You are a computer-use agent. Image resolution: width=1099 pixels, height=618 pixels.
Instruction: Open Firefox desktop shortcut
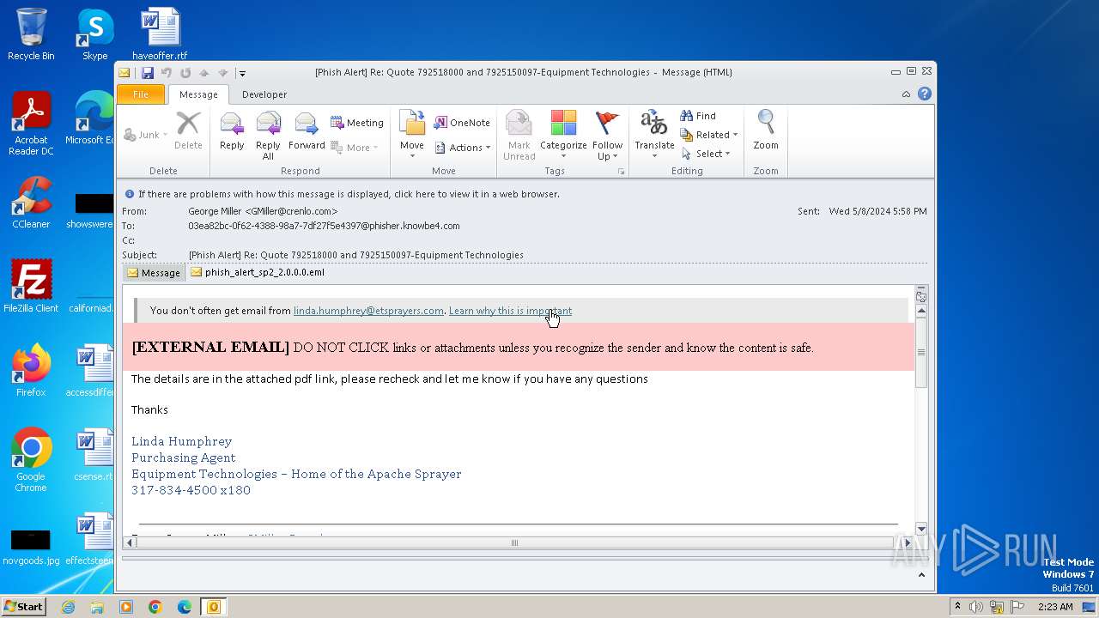pyautogui.click(x=31, y=371)
